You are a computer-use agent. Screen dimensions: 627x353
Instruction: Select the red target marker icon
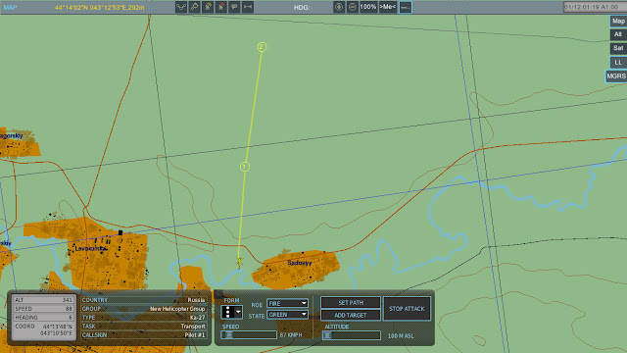(x=221, y=7)
